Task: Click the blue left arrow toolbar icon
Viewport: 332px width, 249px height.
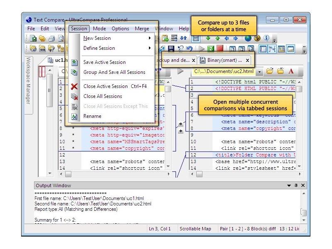Action: pos(227,38)
